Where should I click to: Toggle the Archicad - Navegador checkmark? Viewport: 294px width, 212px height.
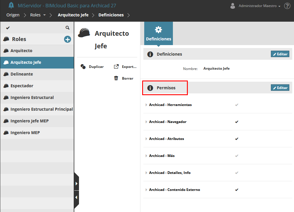click(237, 122)
